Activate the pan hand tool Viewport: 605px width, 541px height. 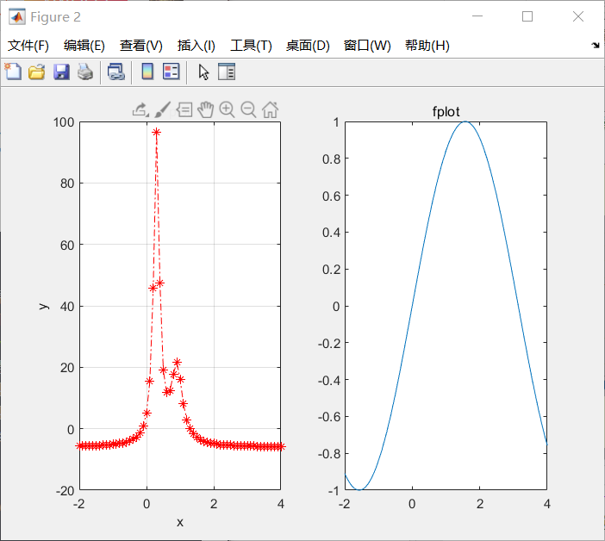tap(206, 110)
